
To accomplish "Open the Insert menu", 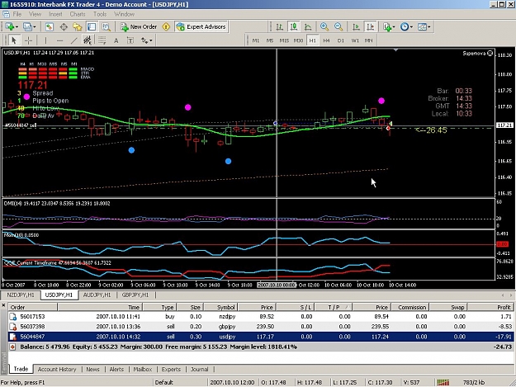I will [55, 14].
